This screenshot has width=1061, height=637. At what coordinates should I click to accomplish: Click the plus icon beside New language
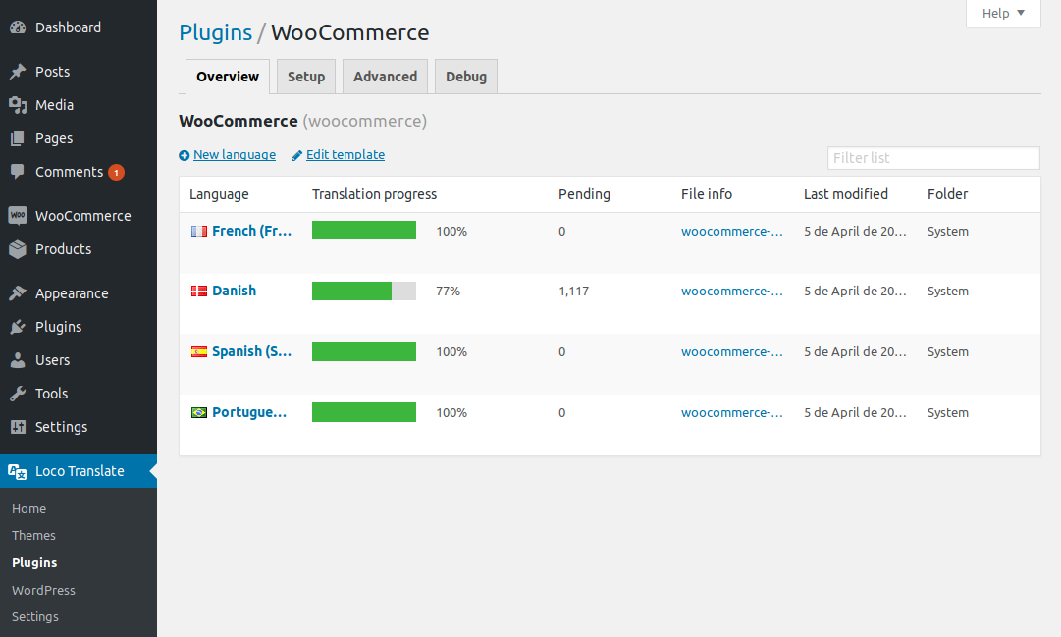point(184,154)
